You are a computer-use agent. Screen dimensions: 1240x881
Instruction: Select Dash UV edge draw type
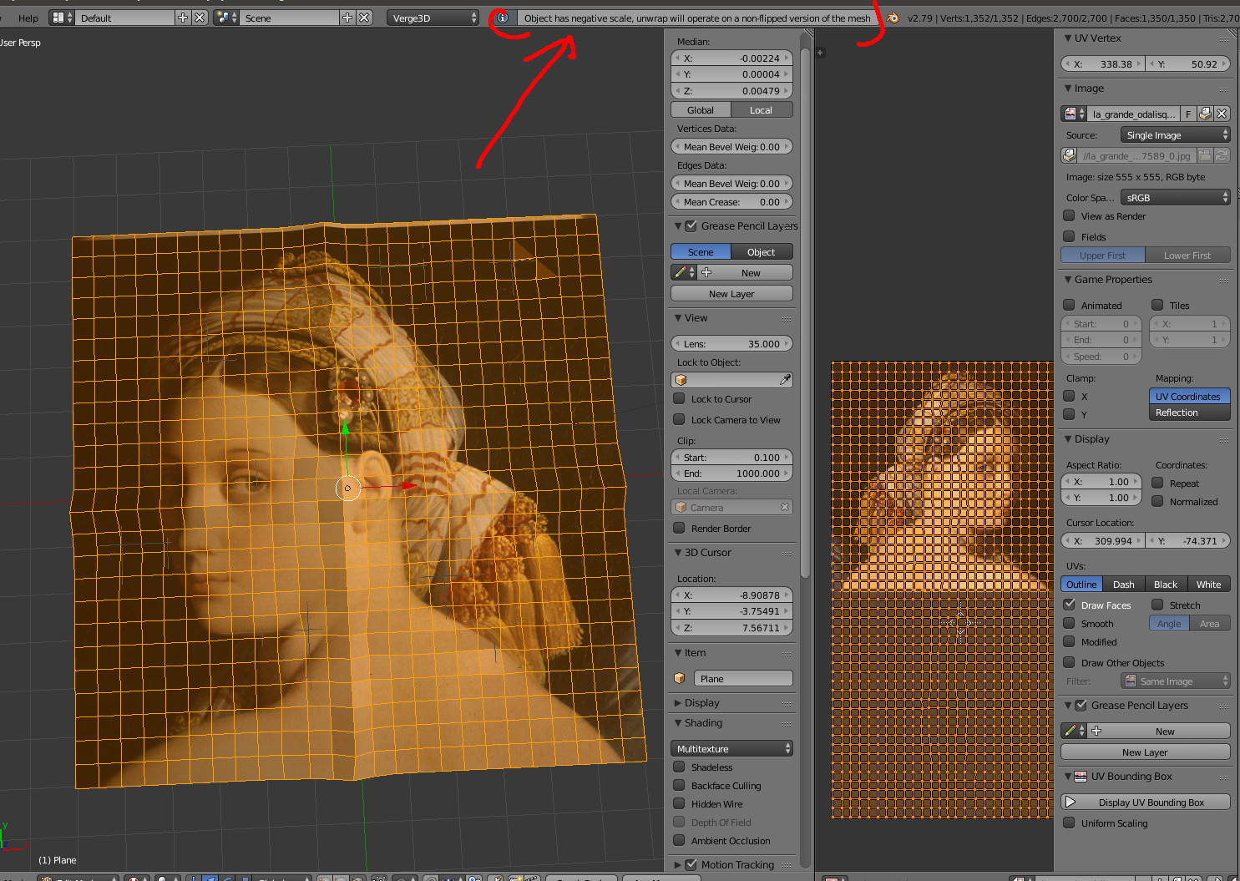(x=1124, y=584)
